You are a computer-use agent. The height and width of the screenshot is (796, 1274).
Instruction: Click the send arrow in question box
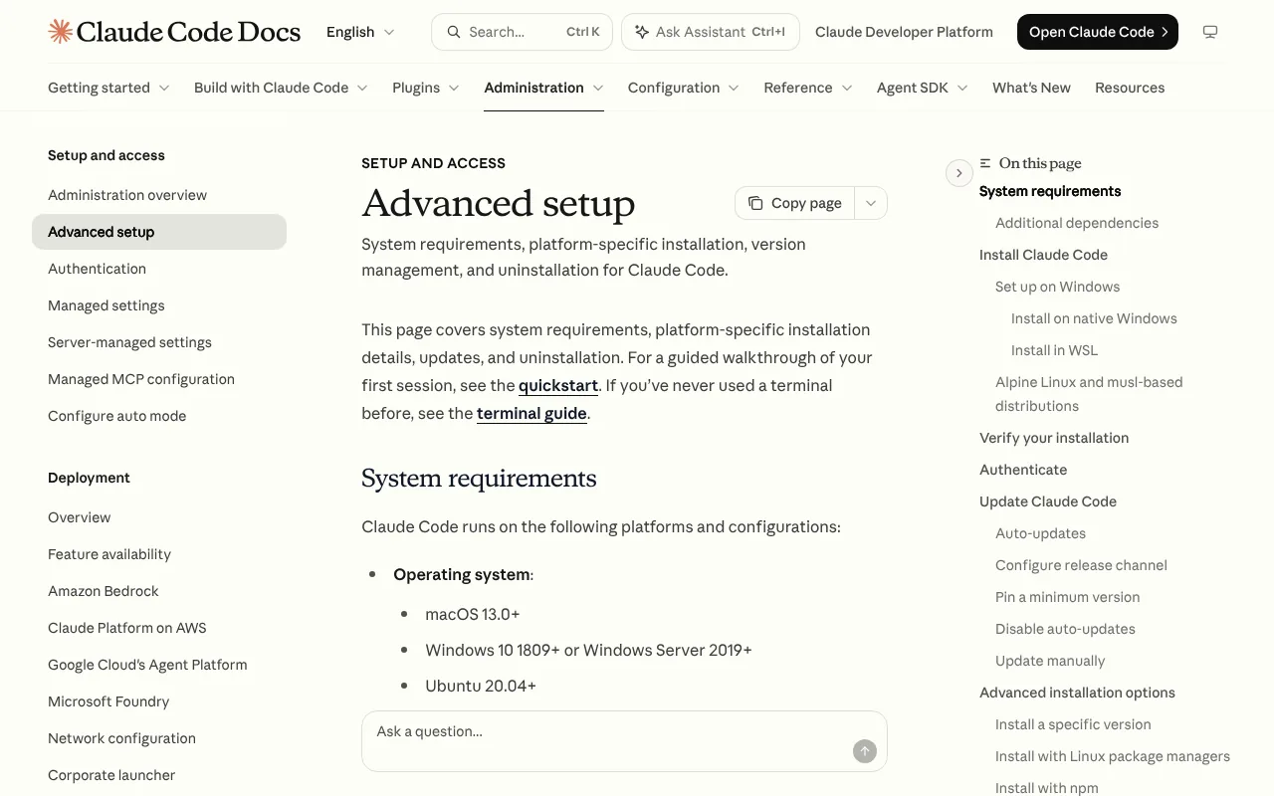(865, 751)
